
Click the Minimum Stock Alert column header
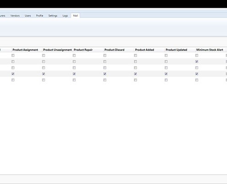[210, 50]
